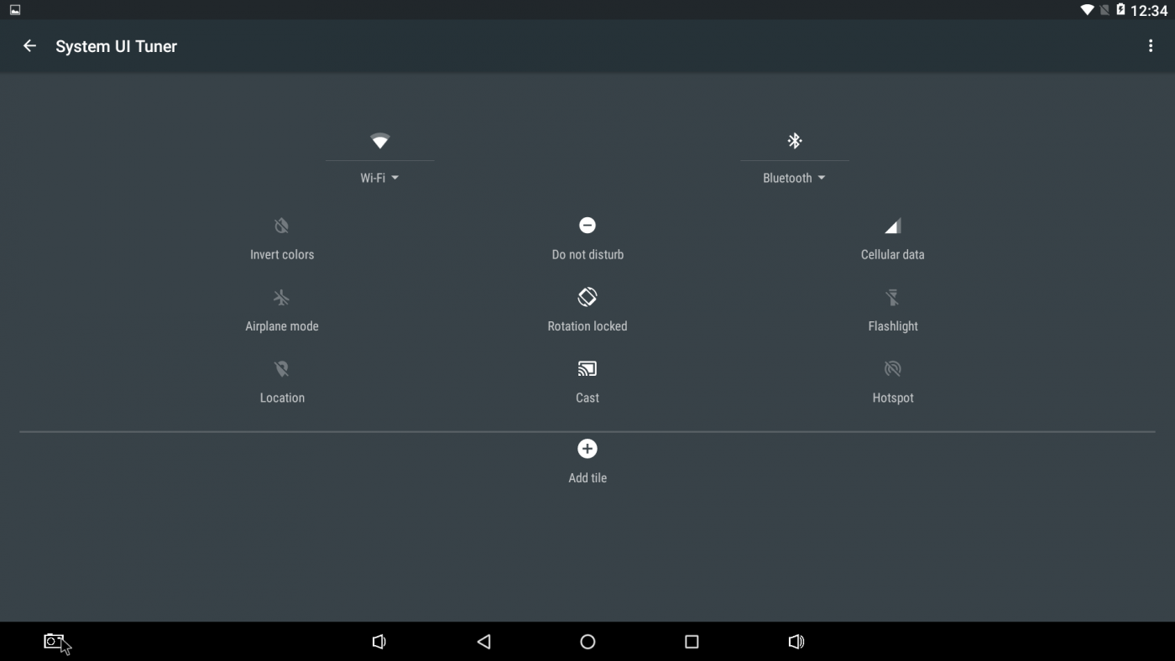Tap the Rotation locked tile

(x=587, y=310)
